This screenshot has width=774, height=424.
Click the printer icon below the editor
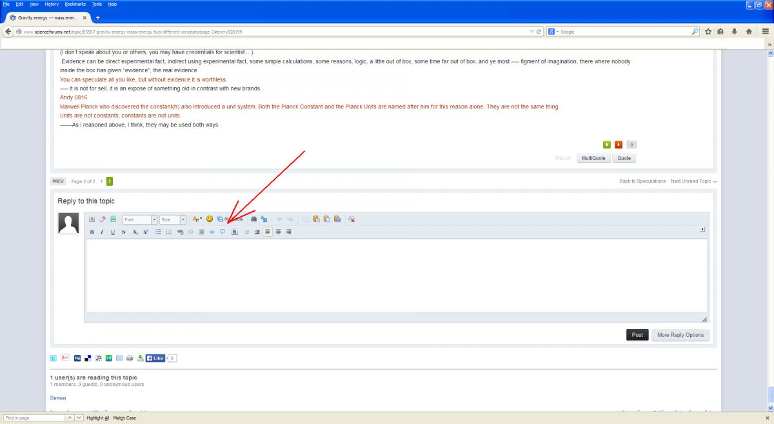pyautogui.click(x=130, y=358)
